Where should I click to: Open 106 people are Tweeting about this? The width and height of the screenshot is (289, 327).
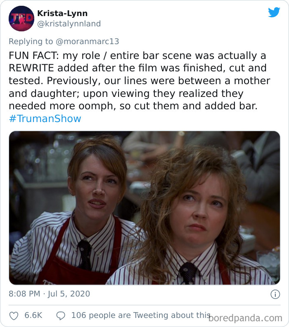click(141, 315)
